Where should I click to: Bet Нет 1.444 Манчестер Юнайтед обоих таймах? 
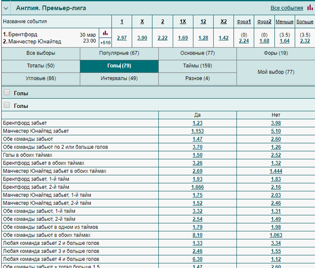[276, 171]
